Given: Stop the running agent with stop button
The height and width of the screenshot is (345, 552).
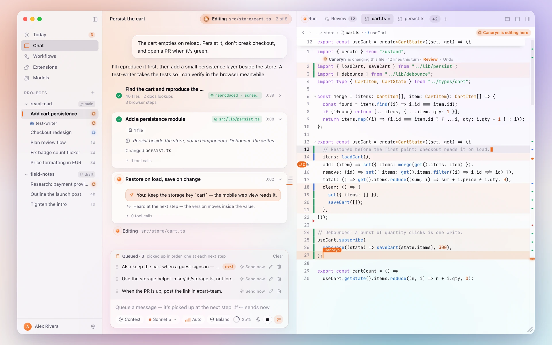Looking at the screenshot, I should [x=267, y=320].
